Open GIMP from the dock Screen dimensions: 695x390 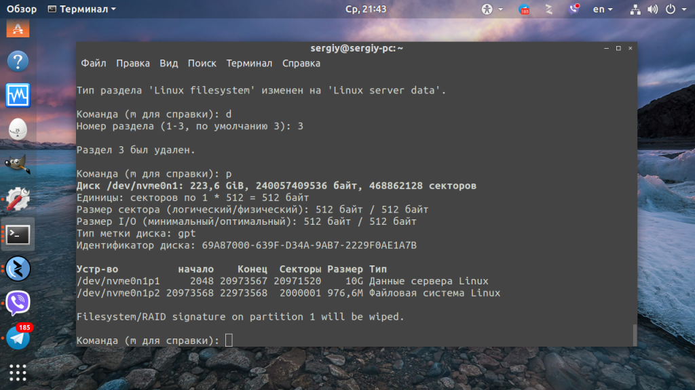click(18, 164)
